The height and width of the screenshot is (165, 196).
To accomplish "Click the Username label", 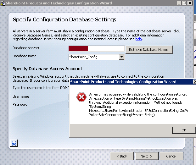I will click(x=21, y=96).
